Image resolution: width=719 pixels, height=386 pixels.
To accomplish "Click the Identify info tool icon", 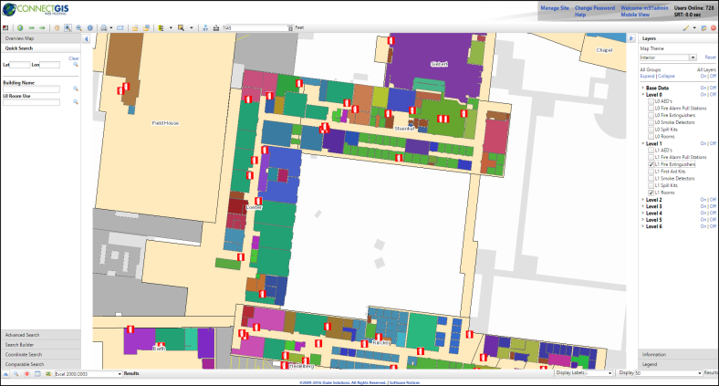I will point(90,27).
